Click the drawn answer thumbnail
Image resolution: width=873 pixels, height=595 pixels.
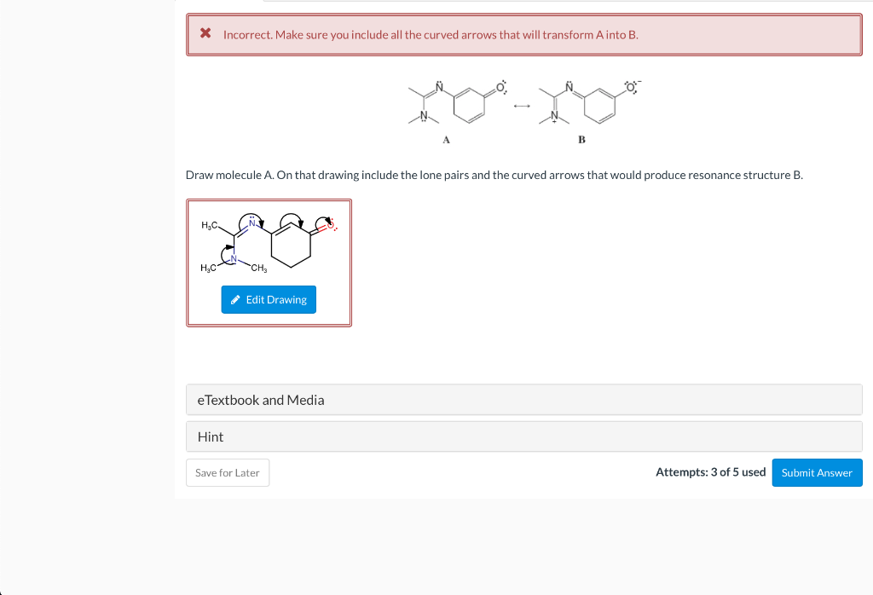[x=269, y=243]
